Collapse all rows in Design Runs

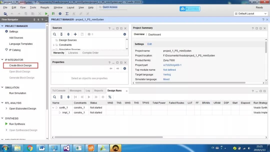[x=61, y=97]
